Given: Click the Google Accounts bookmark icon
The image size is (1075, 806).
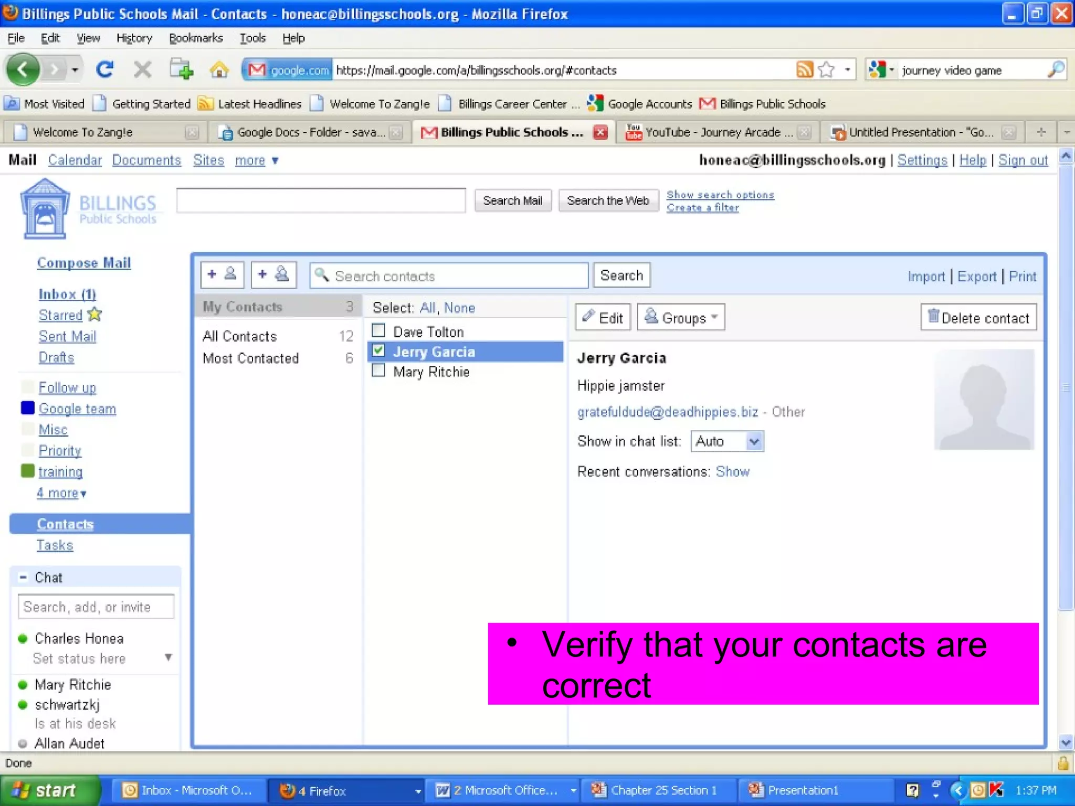Looking at the screenshot, I should pyautogui.click(x=595, y=103).
